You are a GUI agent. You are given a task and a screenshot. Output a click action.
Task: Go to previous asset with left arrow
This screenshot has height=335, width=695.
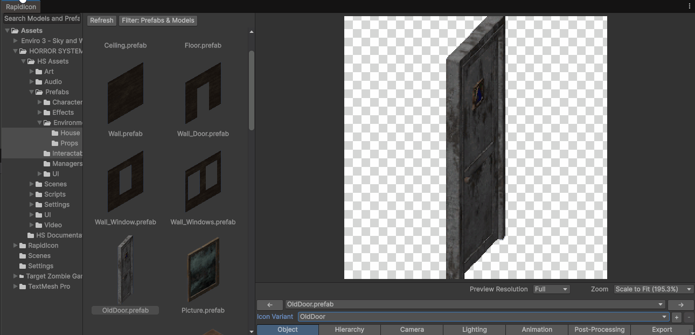(x=270, y=304)
